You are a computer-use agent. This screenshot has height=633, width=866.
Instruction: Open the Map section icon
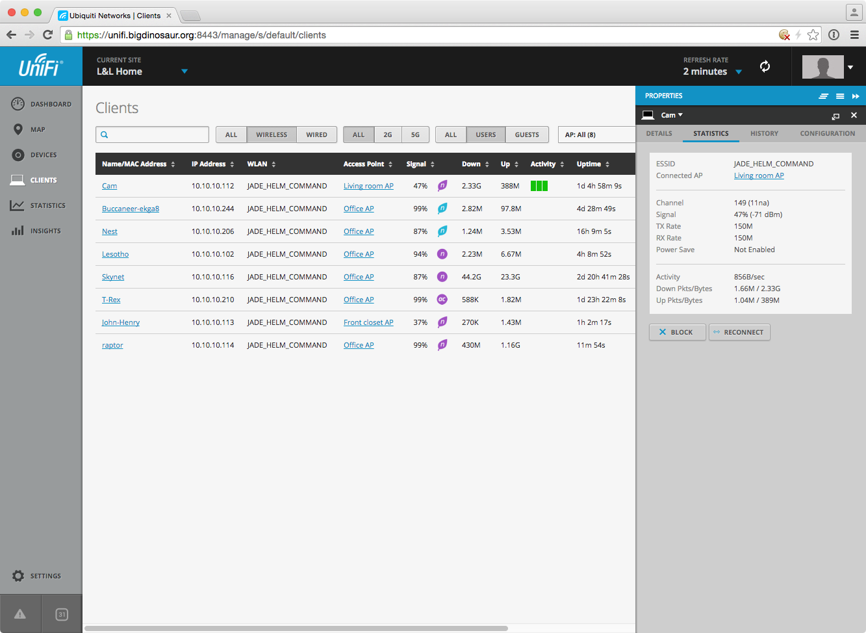tap(18, 129)
